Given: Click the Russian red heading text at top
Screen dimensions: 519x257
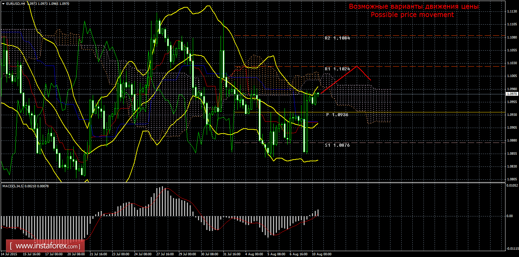Looking at the screenshot, I should point(414,7).
